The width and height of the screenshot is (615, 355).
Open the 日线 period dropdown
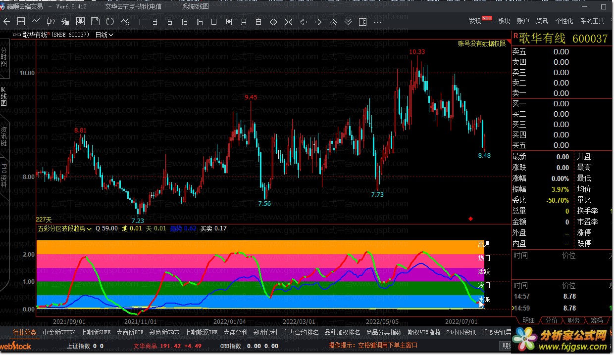coord(104,35)
